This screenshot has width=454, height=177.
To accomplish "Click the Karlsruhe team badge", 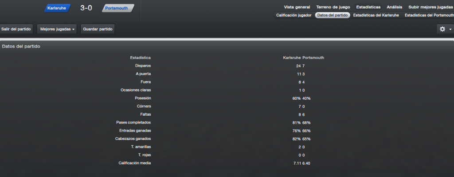I will pos(57,8).
